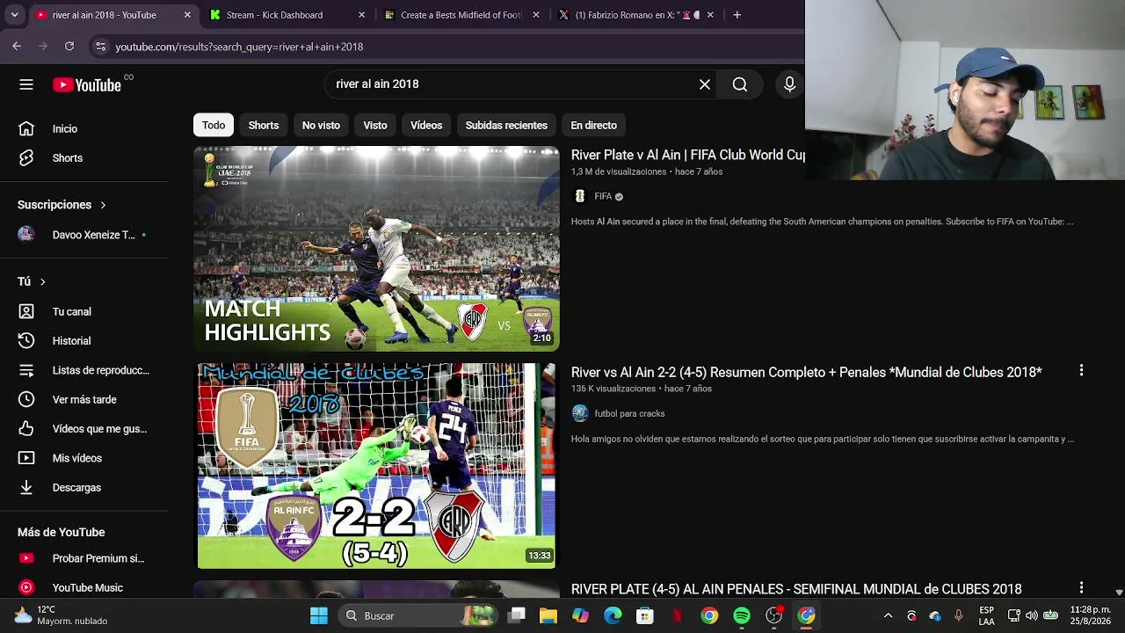Select the En directo filter chip
Screen dimensions: 1125x633
(x=594, y=125)
